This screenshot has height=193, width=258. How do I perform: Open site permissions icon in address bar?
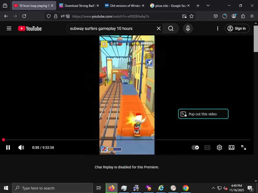point(63,16)
